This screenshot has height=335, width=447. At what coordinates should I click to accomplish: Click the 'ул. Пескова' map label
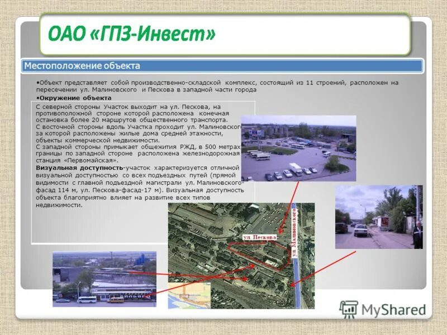pyautogui.click(x=259, y=237)
